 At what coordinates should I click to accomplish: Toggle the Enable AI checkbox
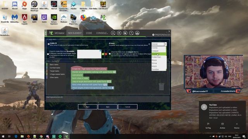(48, 44)
